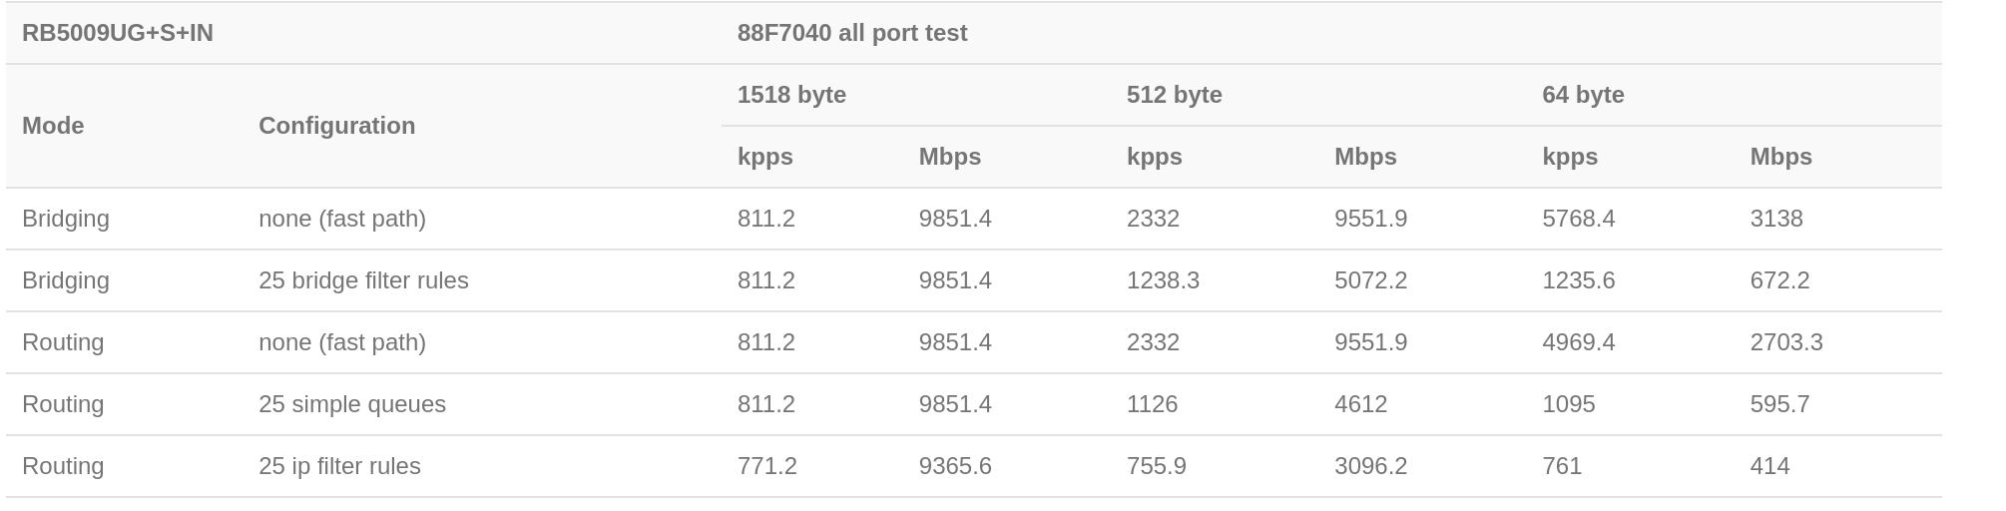Click the 4612 Mbps value
The width and height of the screenshot is (2006, 511).
(x=1361, y=404)
